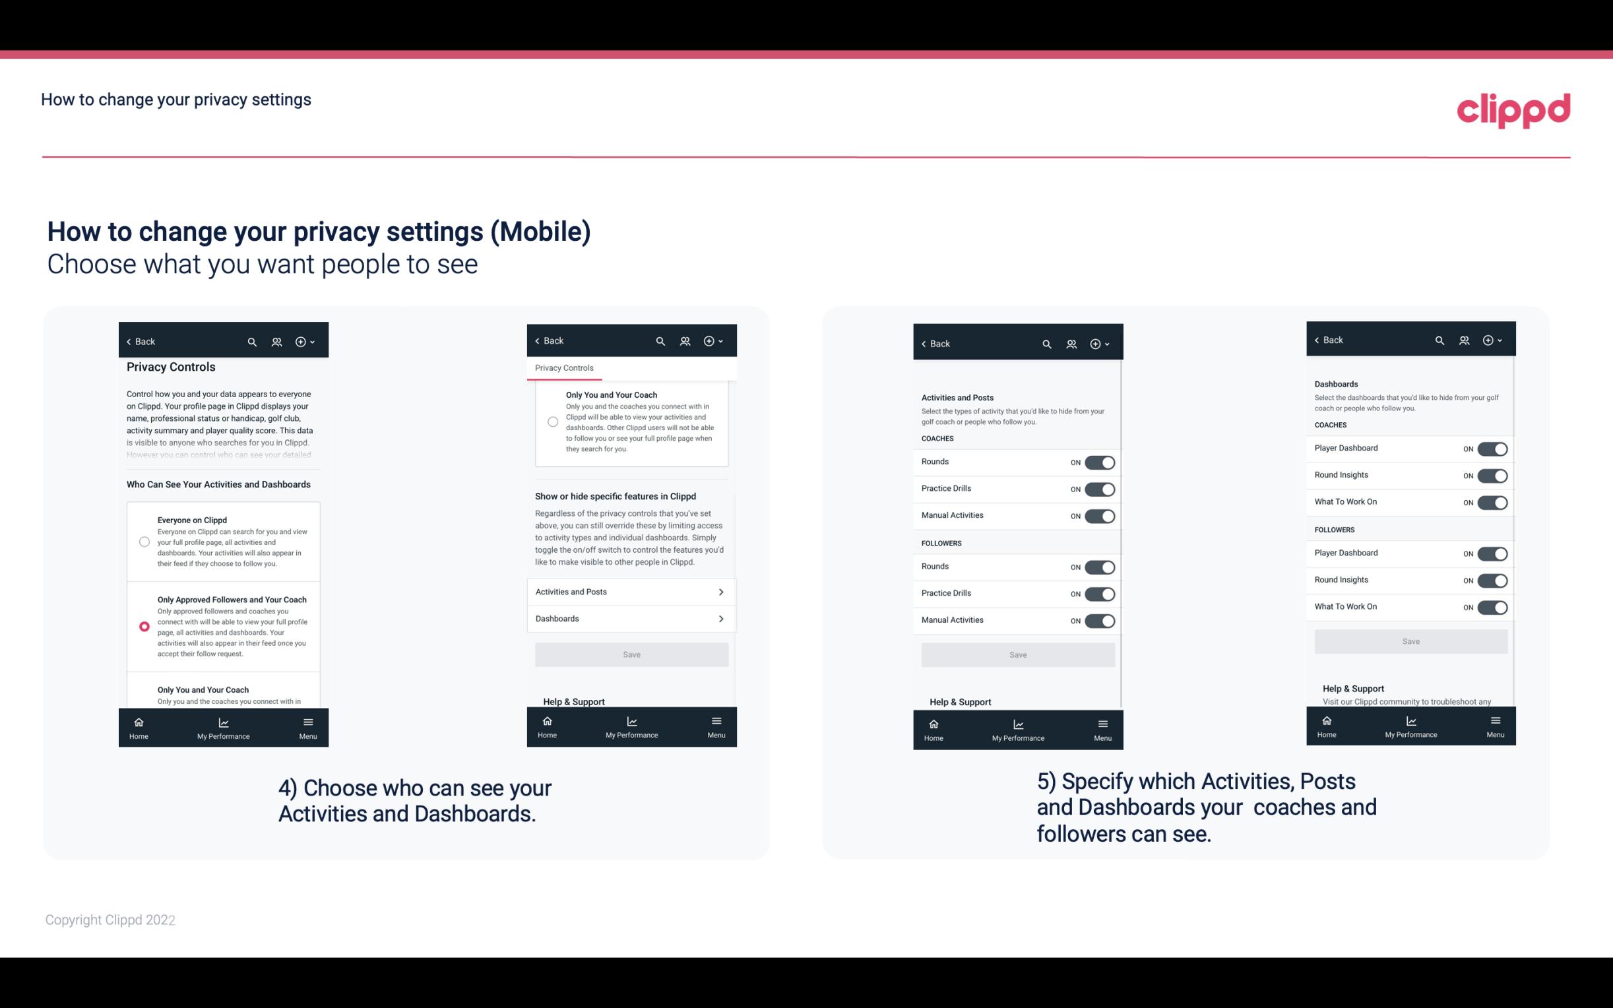Viewport: 1613px width, 1008px height.
Task: Toggle Player Dashboard OFF for Followers
Action: pos(1492,553)
